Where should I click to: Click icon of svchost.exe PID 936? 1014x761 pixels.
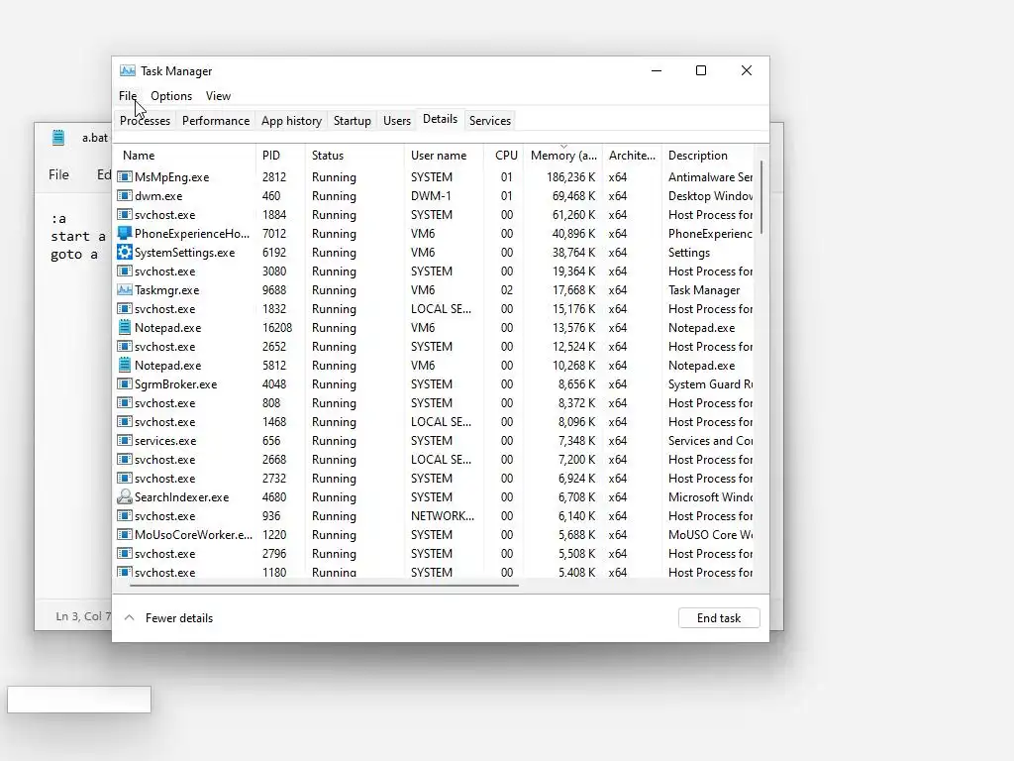coord(125,515)
